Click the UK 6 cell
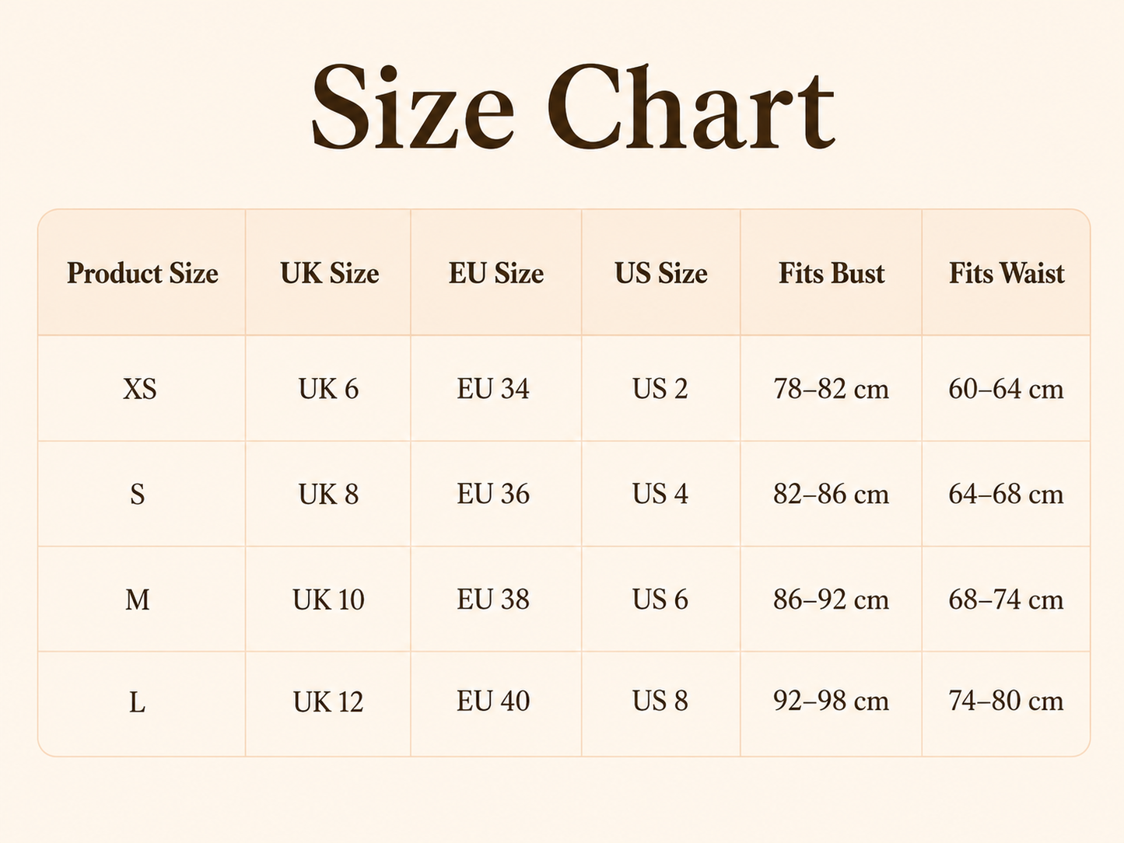This screenshot has height=843, width=1124. point(328,389)
